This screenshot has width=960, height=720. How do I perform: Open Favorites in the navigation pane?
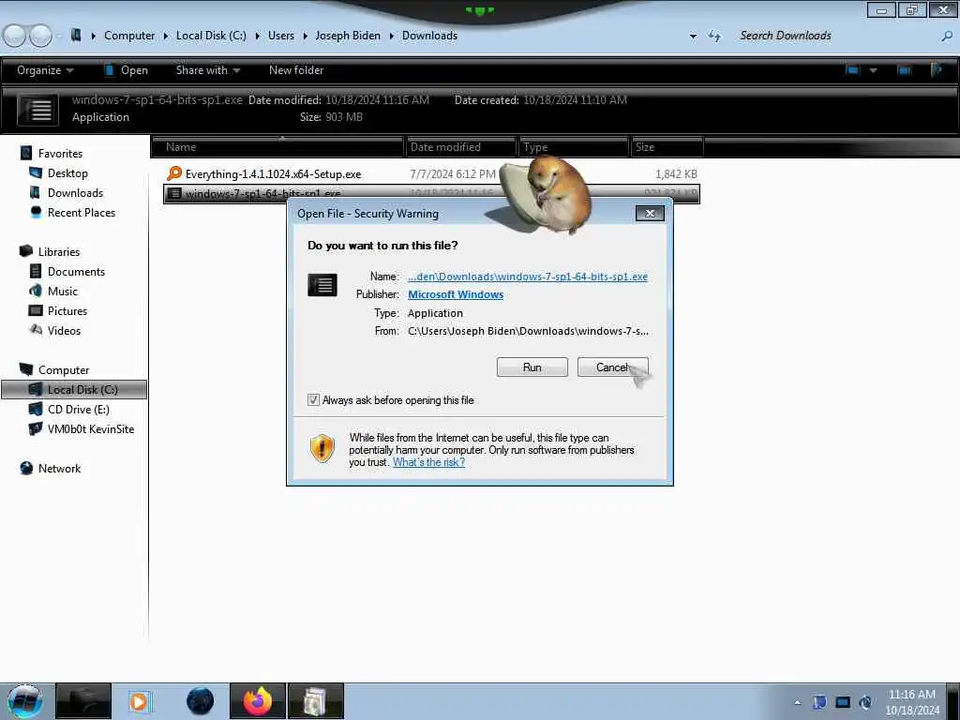coord(60,153)
